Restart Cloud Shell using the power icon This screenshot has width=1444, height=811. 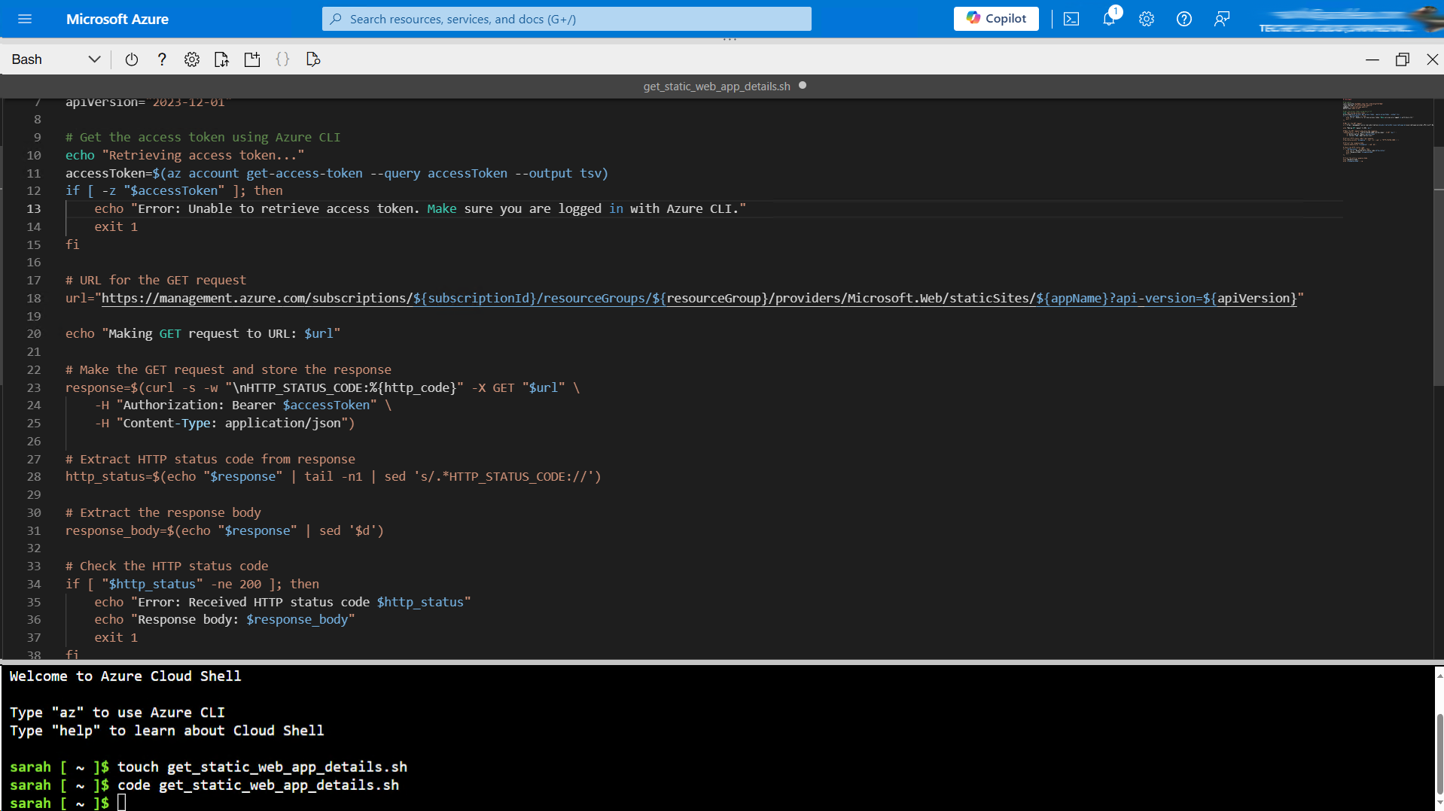coord(132,59)
